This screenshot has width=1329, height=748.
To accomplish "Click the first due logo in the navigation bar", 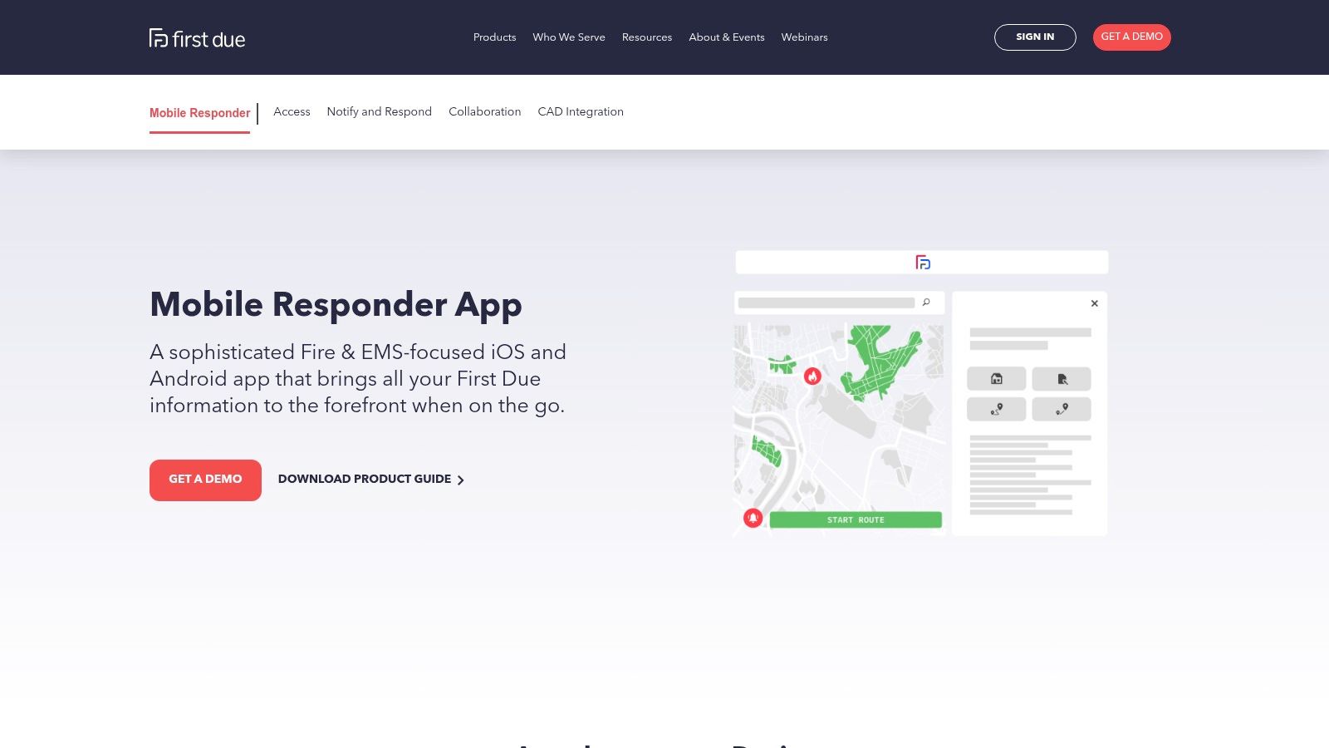I will tap(197, 37).
